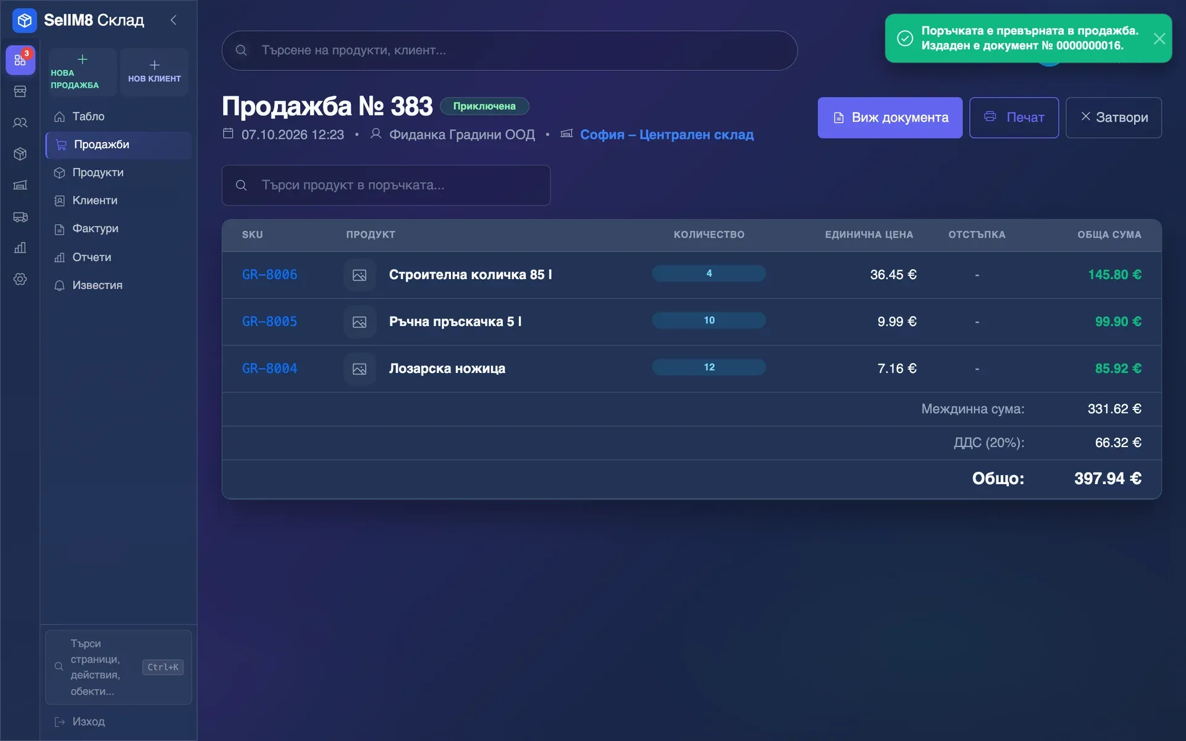Go to Табло in the sidebar
Image resolution: width=1186 pixels, height=741 pixels.
[x=119, y=116]
